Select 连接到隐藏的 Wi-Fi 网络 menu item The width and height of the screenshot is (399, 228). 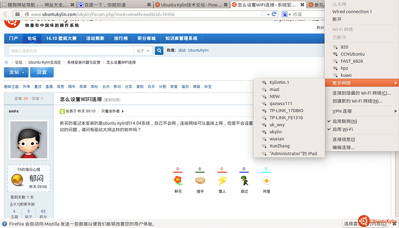pyautogui.click(x=362, y=93)
